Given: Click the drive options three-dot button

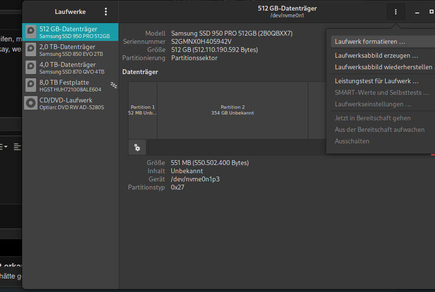Looking at the screenshot, I should [396, 12].
